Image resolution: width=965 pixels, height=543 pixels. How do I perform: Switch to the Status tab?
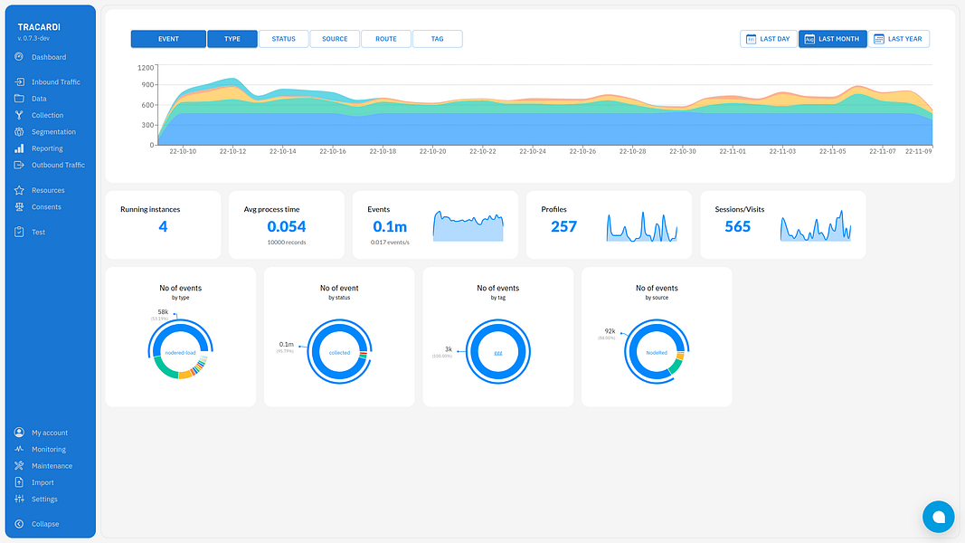tap(284, 39)
